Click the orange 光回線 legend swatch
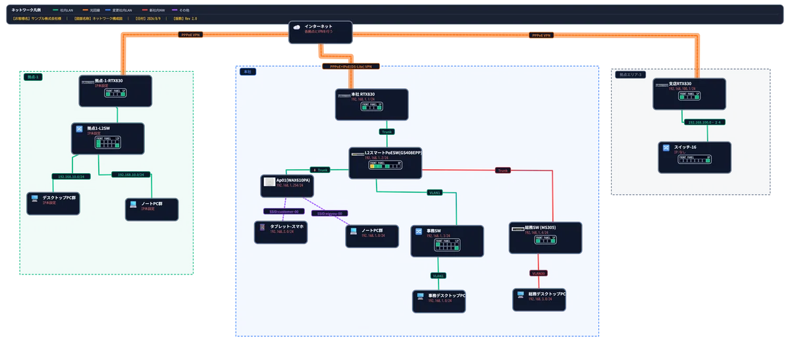The image size is (790, 356). pos(85,11)
